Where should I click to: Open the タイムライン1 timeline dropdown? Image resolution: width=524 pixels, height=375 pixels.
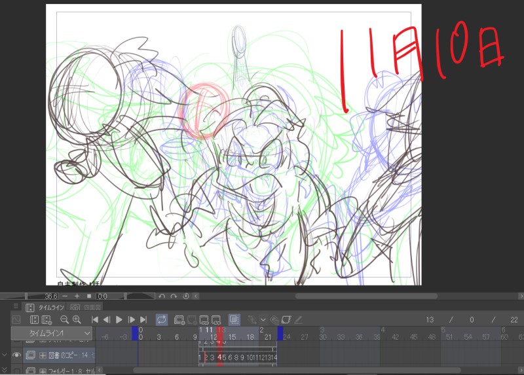click(52, 333)
